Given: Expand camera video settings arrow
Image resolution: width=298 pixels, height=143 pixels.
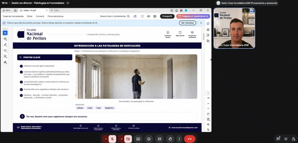Looking at the screenshot, I should coord(121,139).
